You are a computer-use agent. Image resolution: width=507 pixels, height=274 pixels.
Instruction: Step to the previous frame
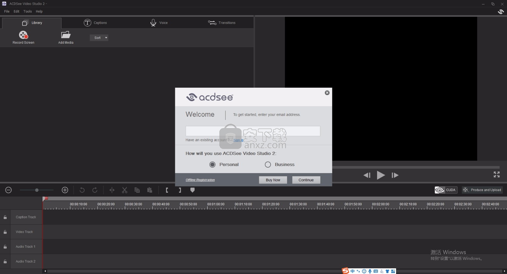coord(367,175)
